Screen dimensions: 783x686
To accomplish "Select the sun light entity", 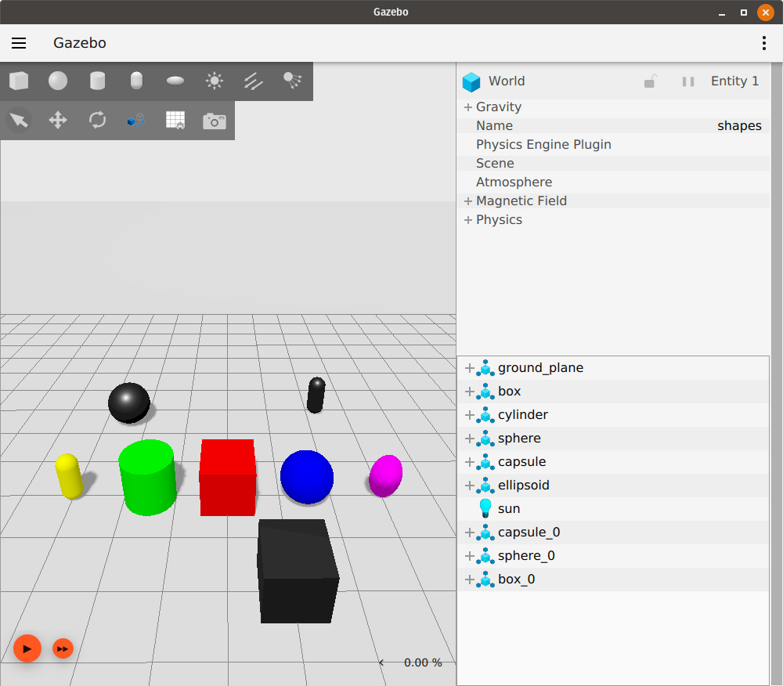I will (x=613, y=509).
